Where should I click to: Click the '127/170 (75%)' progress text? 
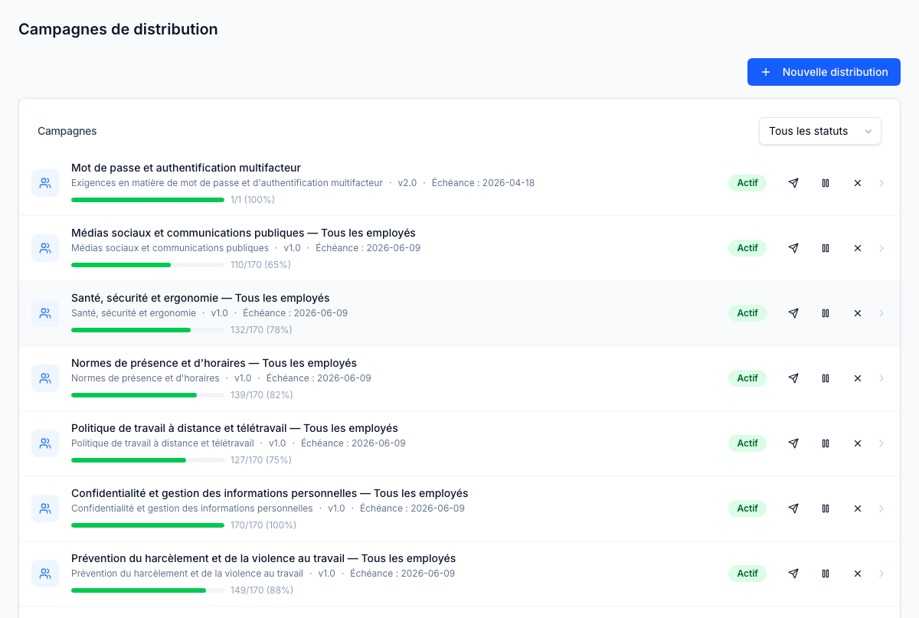tap(261, 460)
